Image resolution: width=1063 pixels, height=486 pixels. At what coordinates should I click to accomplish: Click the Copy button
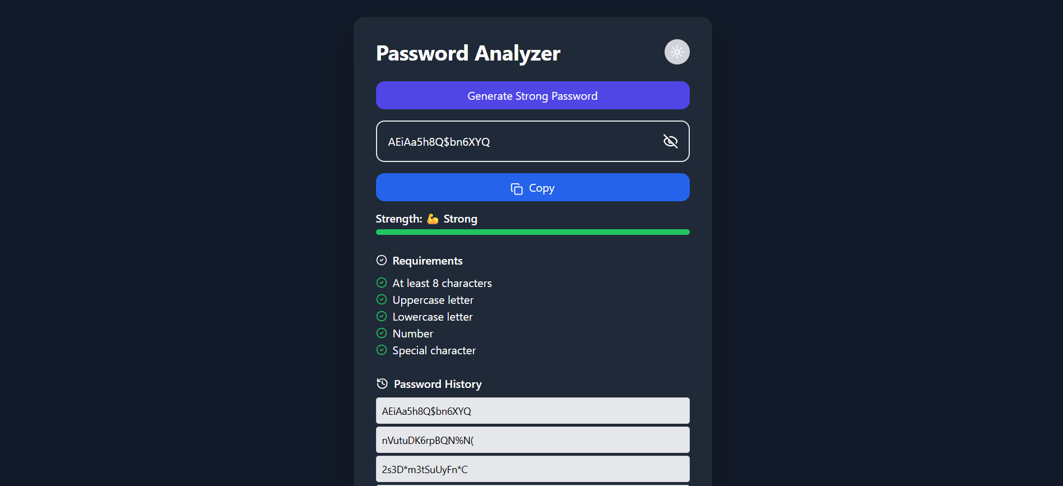532,187
